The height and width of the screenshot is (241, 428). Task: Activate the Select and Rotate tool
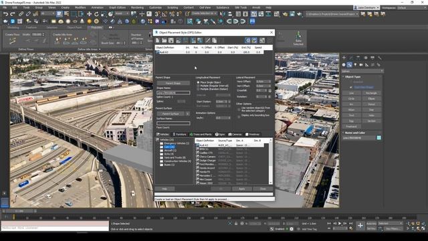point(96,13)
